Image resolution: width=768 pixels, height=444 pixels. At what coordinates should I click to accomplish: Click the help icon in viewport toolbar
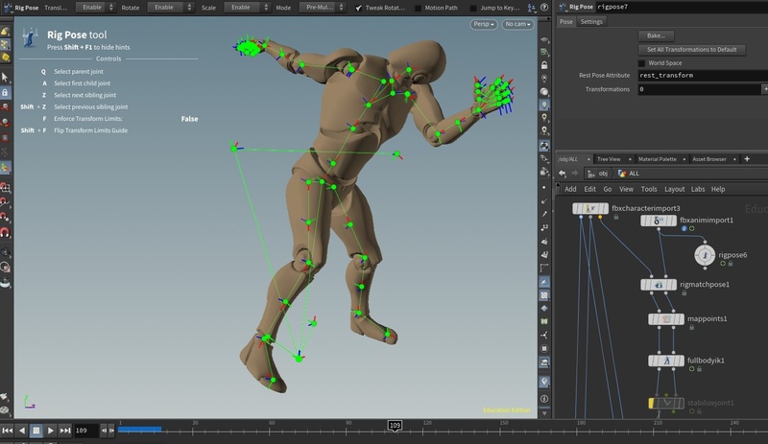[546, 7]
